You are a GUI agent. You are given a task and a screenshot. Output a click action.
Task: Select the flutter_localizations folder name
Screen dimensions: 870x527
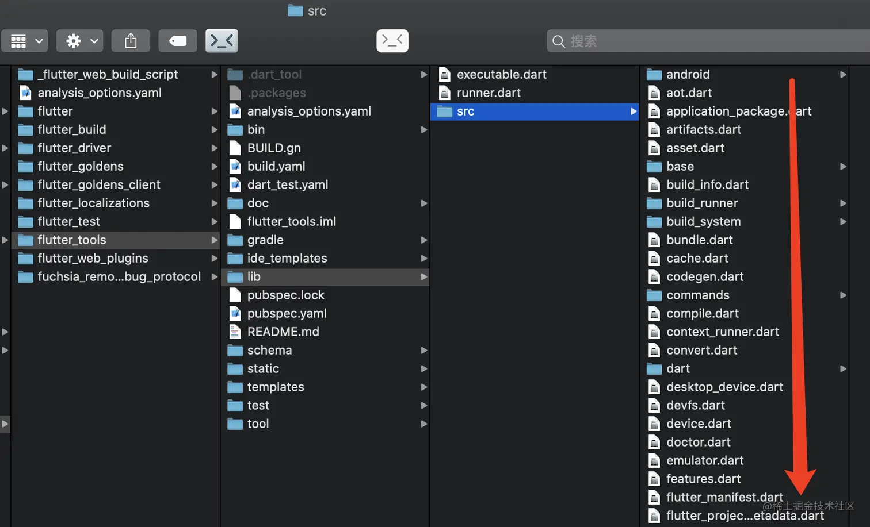coord(94,203)
